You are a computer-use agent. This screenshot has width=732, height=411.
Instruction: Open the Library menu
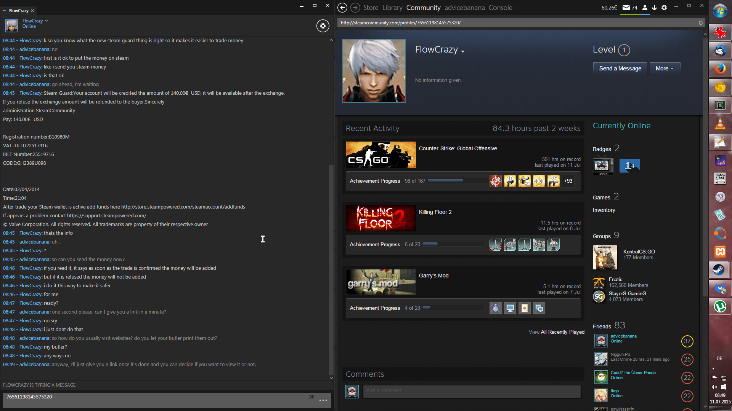click(x=392, y=8)
